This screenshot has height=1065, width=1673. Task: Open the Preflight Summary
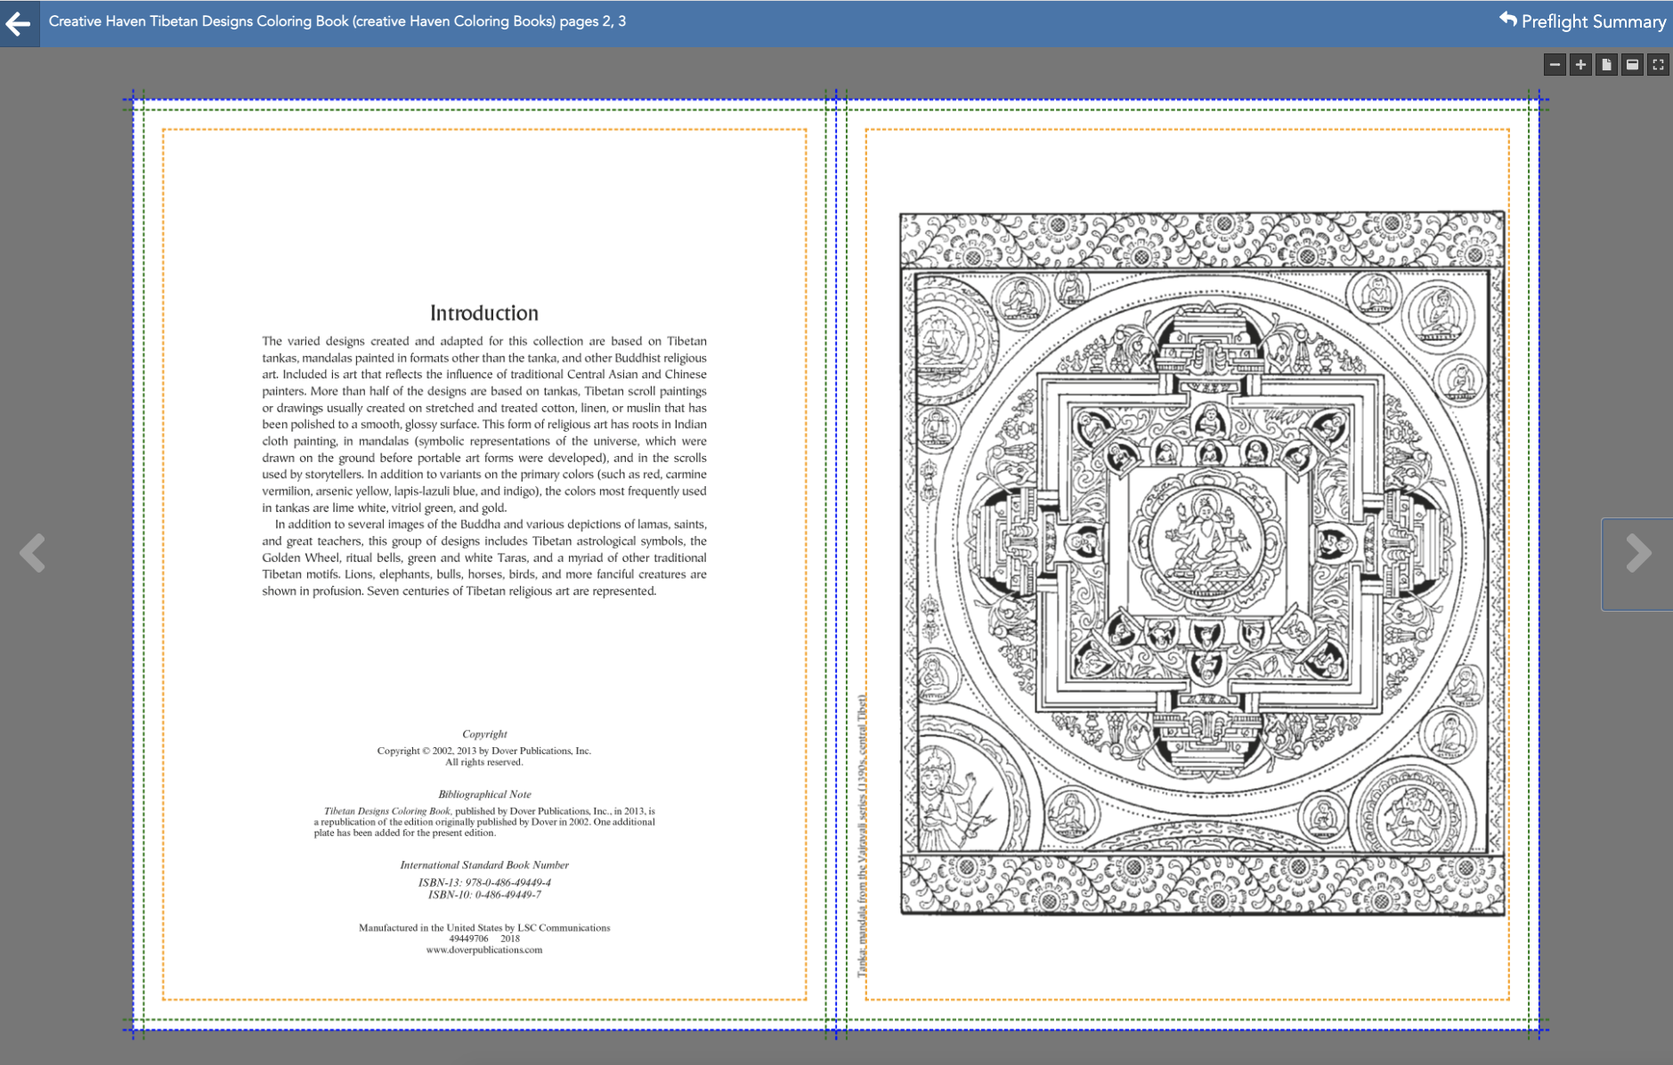coord(1582,21)
